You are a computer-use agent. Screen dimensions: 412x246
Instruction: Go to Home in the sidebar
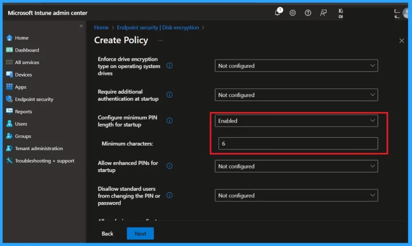coord(22,38)
